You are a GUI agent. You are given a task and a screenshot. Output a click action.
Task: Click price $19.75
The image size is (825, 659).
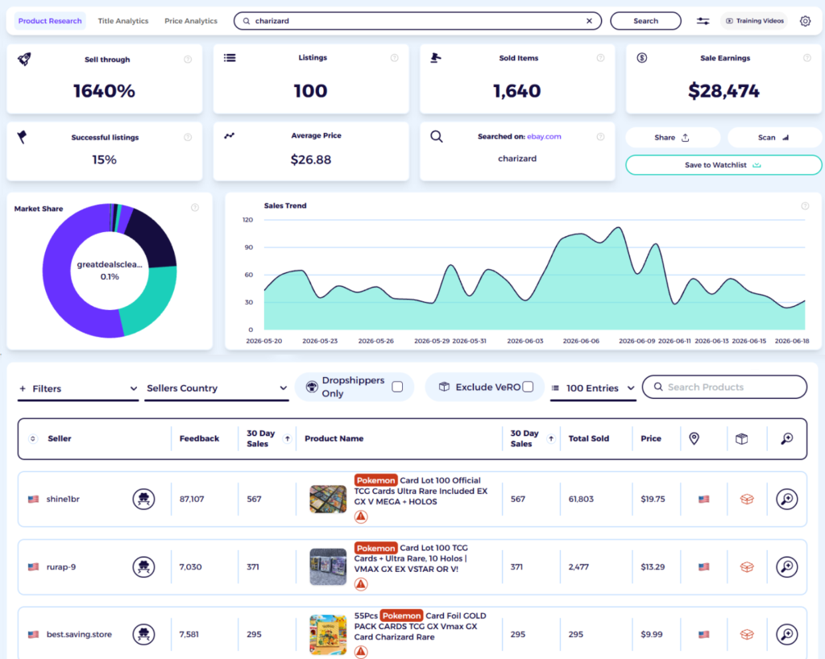pos(653,499)
